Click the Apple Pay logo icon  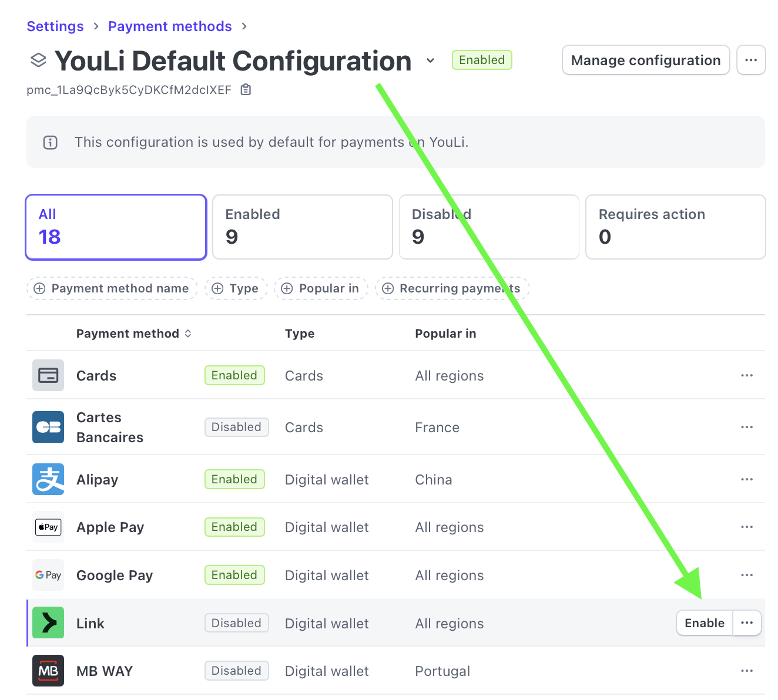pyautogui.click(x=48, y=527)
